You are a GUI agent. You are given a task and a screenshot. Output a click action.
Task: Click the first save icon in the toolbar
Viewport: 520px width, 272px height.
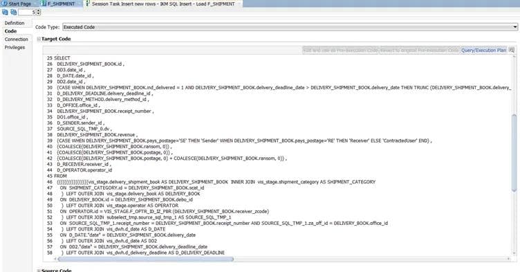6,12
